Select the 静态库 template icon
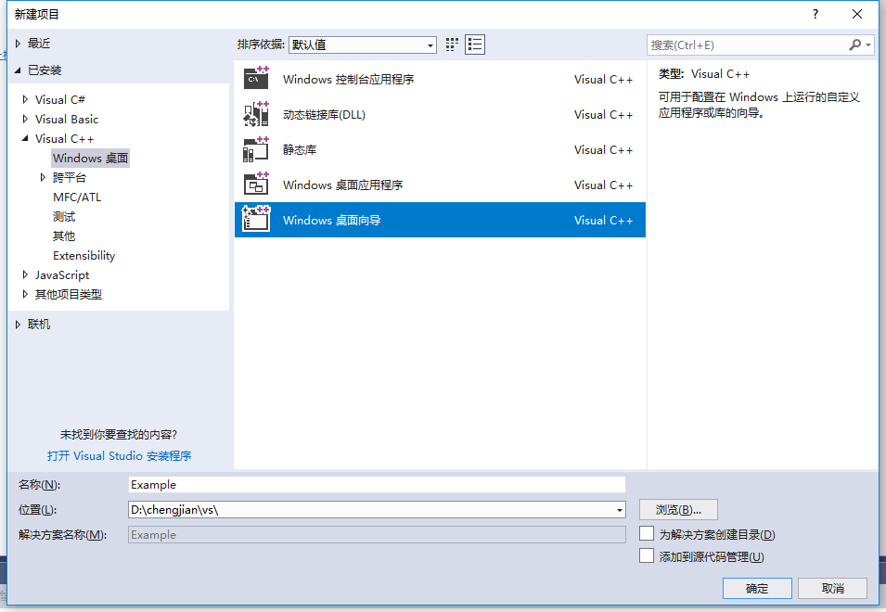 (256, 149)
